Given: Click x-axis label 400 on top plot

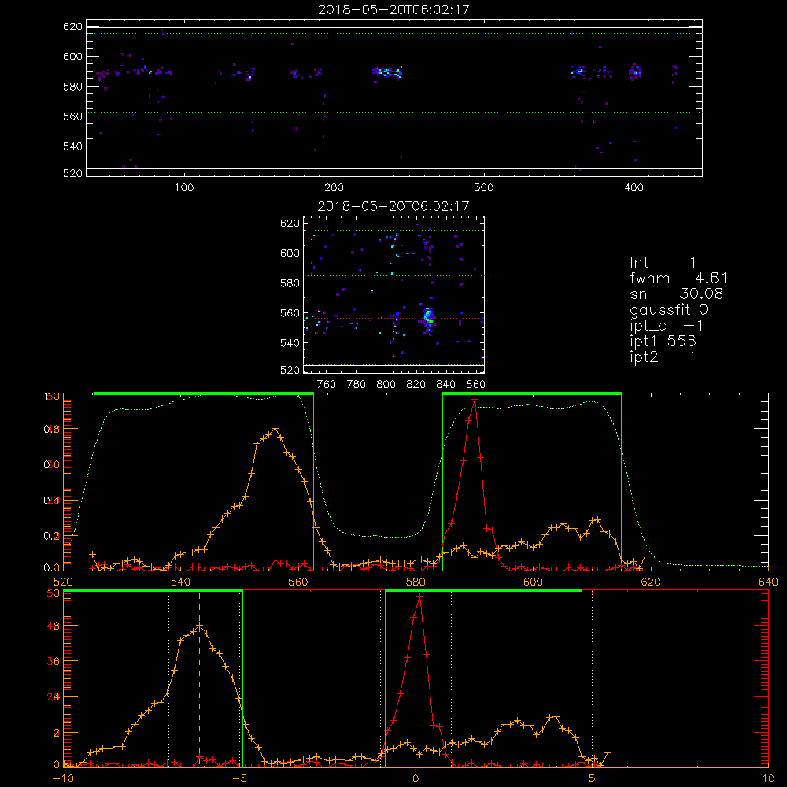Looking at the screenshot, I should click(634, 188).
